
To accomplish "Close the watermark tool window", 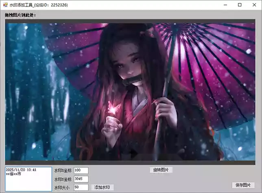I will (x=254, y=4).
